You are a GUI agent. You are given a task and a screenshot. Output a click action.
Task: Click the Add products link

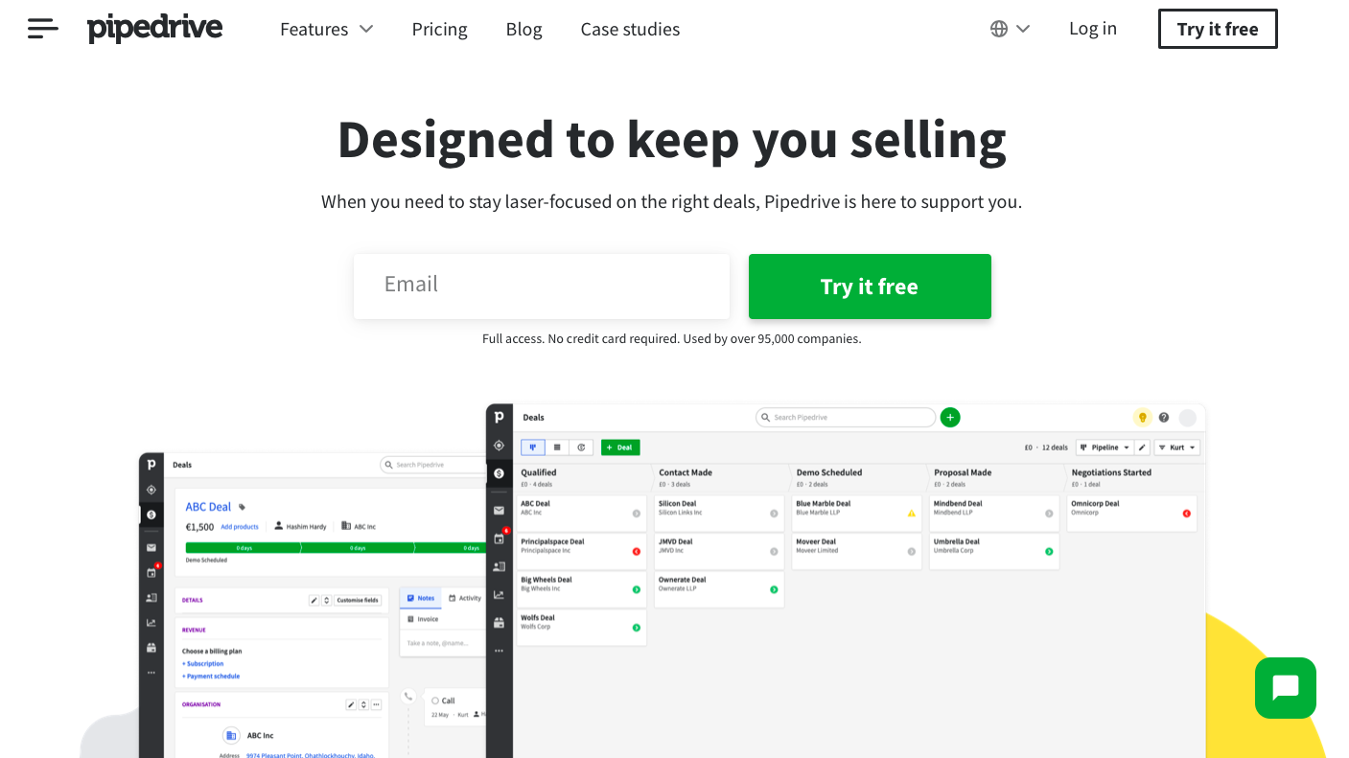point(240,527)
